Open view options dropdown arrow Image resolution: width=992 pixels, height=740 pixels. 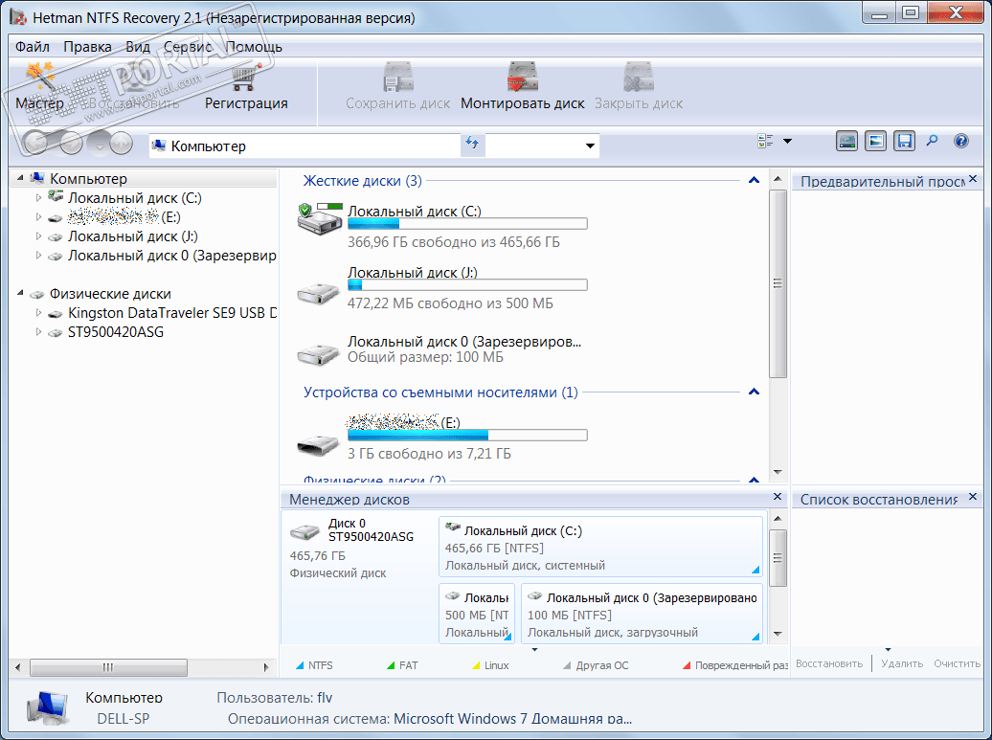[787, 141]
